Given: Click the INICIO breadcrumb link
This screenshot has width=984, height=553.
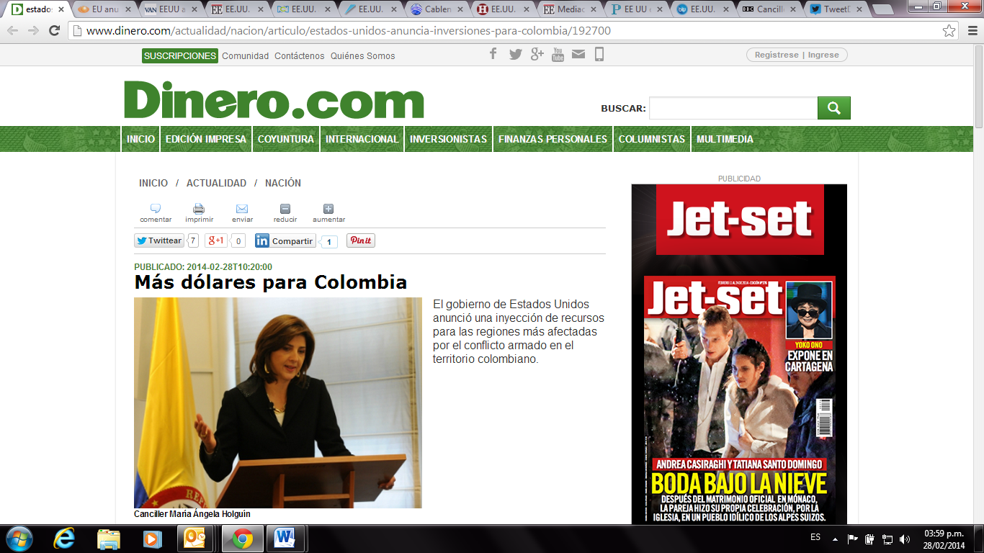Looking at the screenshot, I should click(153, 183).
